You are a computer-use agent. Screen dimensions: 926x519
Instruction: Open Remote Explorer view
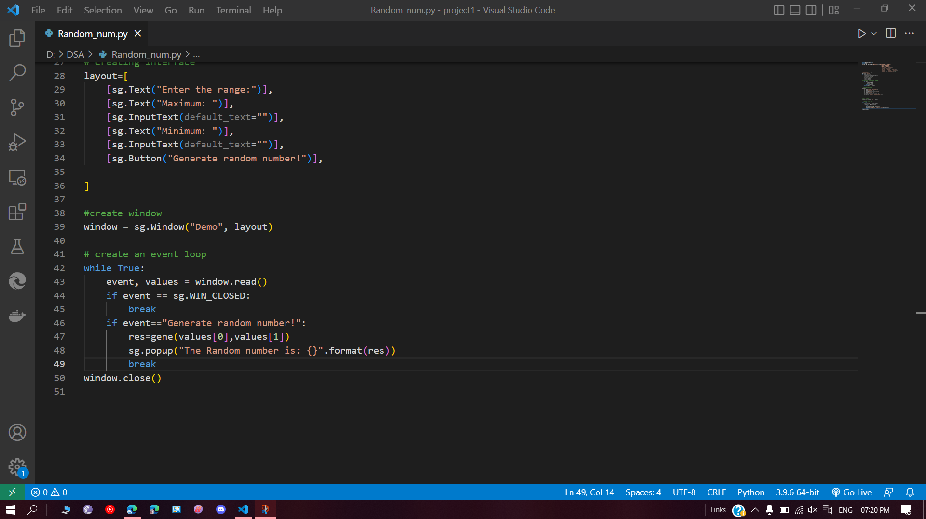tap(17, 177)
